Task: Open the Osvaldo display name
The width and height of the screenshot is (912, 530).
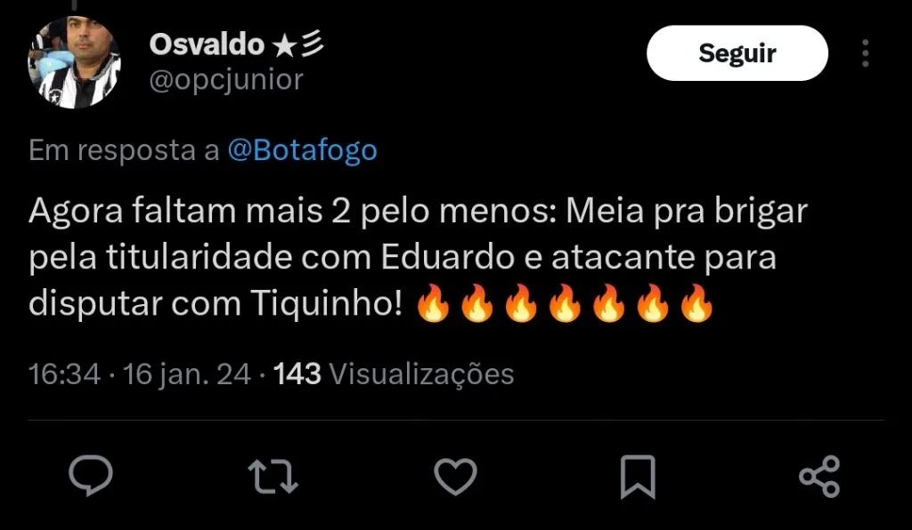Action: (207, 44)
